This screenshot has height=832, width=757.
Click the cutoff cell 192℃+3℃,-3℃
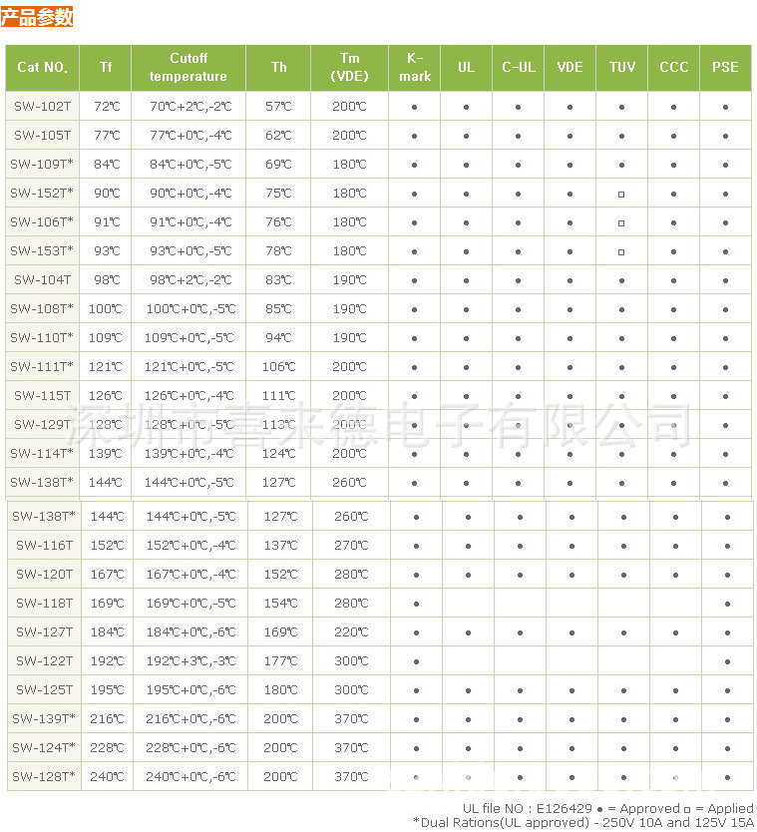190,661
